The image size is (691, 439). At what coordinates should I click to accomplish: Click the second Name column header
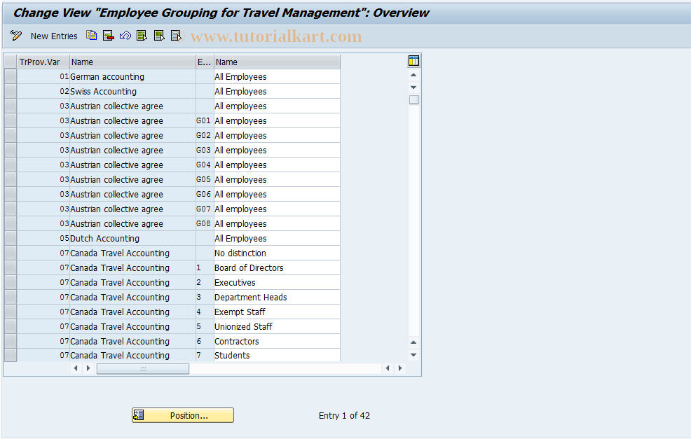(x=278, y=62)
